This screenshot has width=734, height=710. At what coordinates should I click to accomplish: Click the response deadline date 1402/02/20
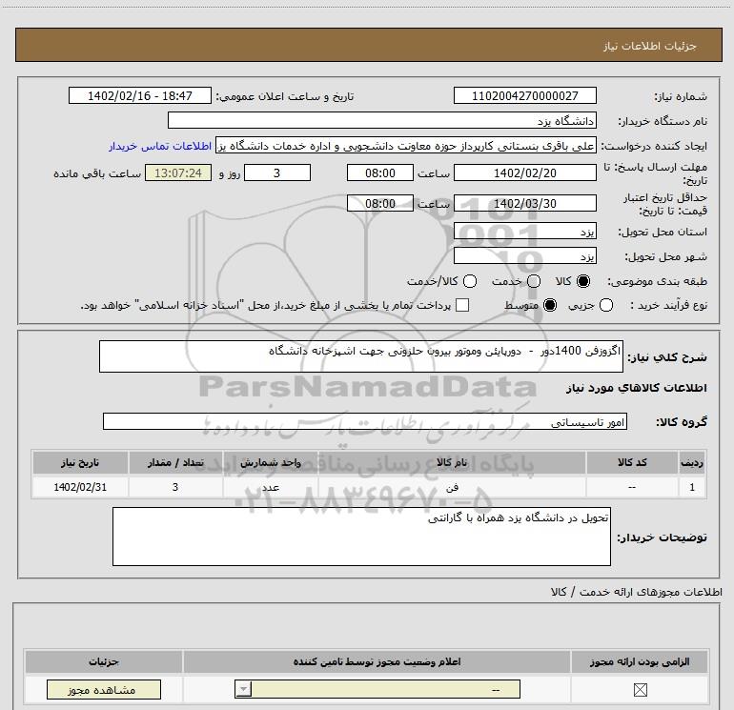[x=524, y=172]
